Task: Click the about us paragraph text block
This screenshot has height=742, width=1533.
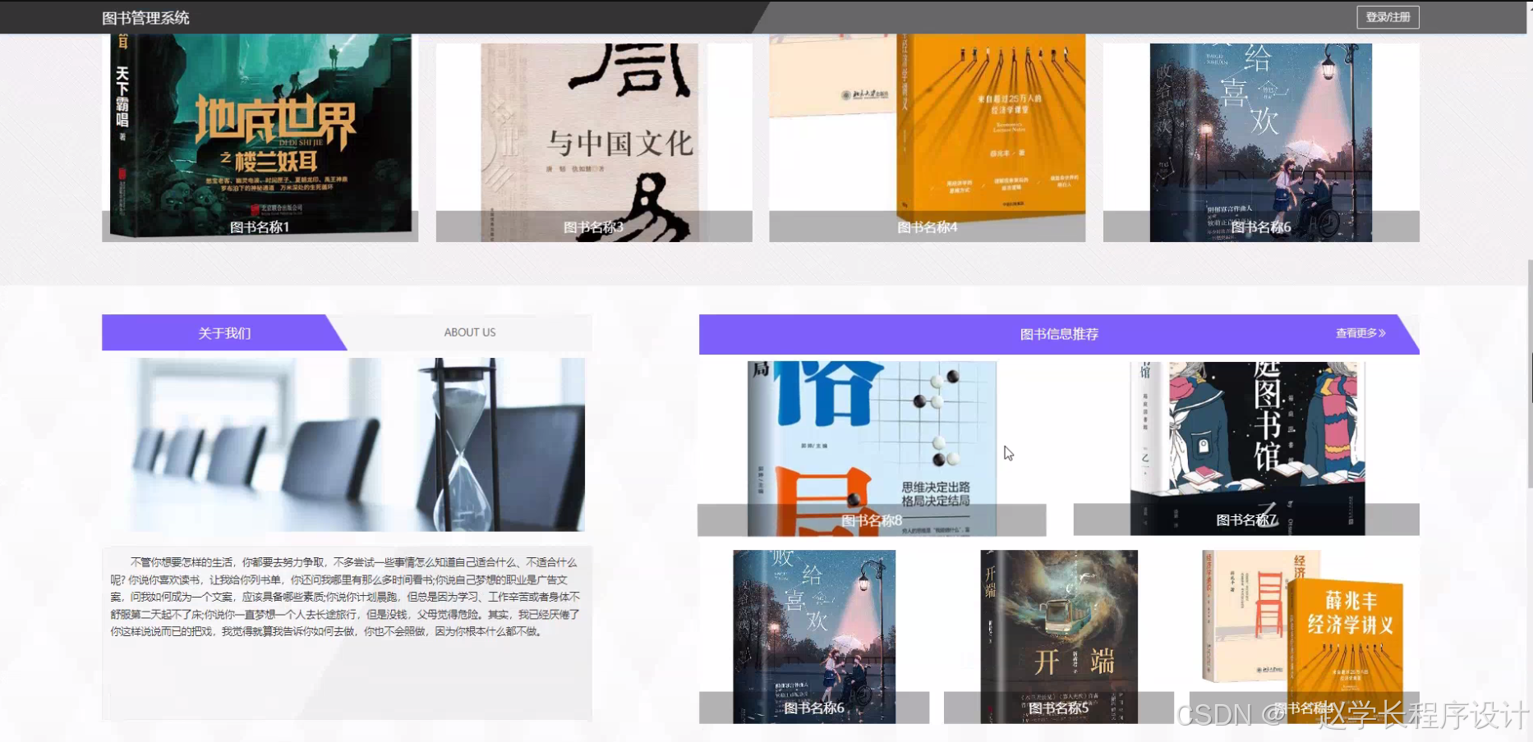Action: click(346, 596)
